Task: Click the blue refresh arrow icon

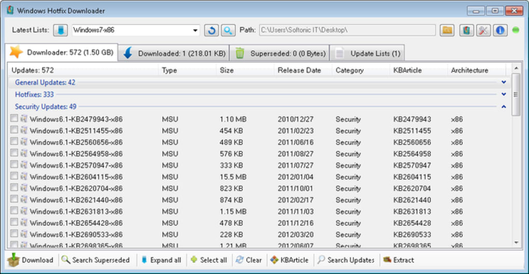Action: pos(211,31)
